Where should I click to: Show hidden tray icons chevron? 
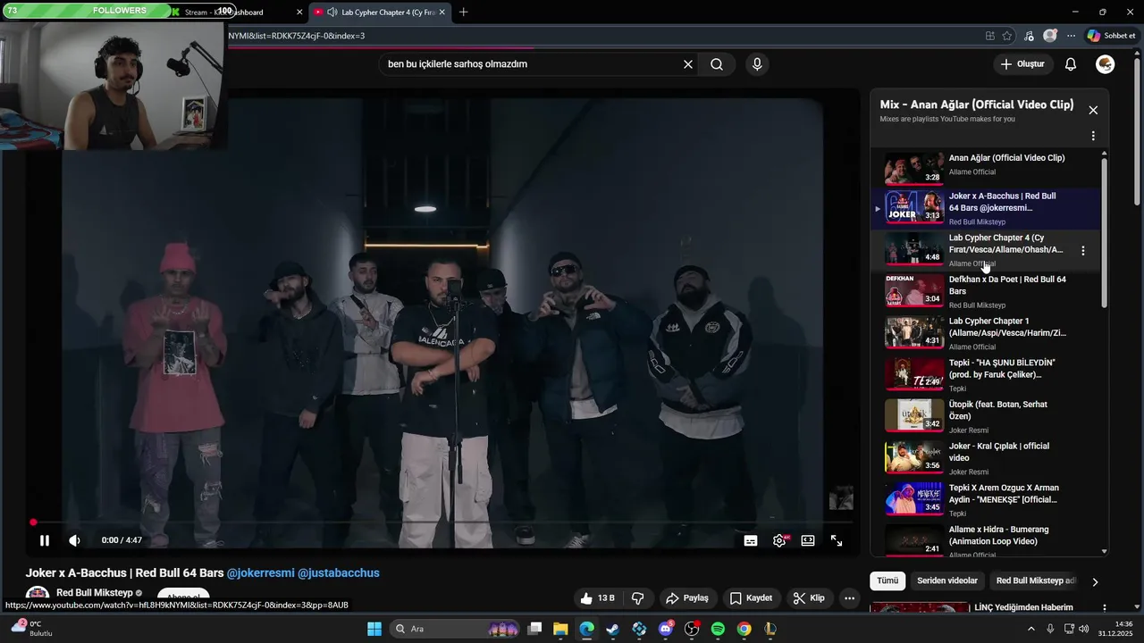[1032, 629]
